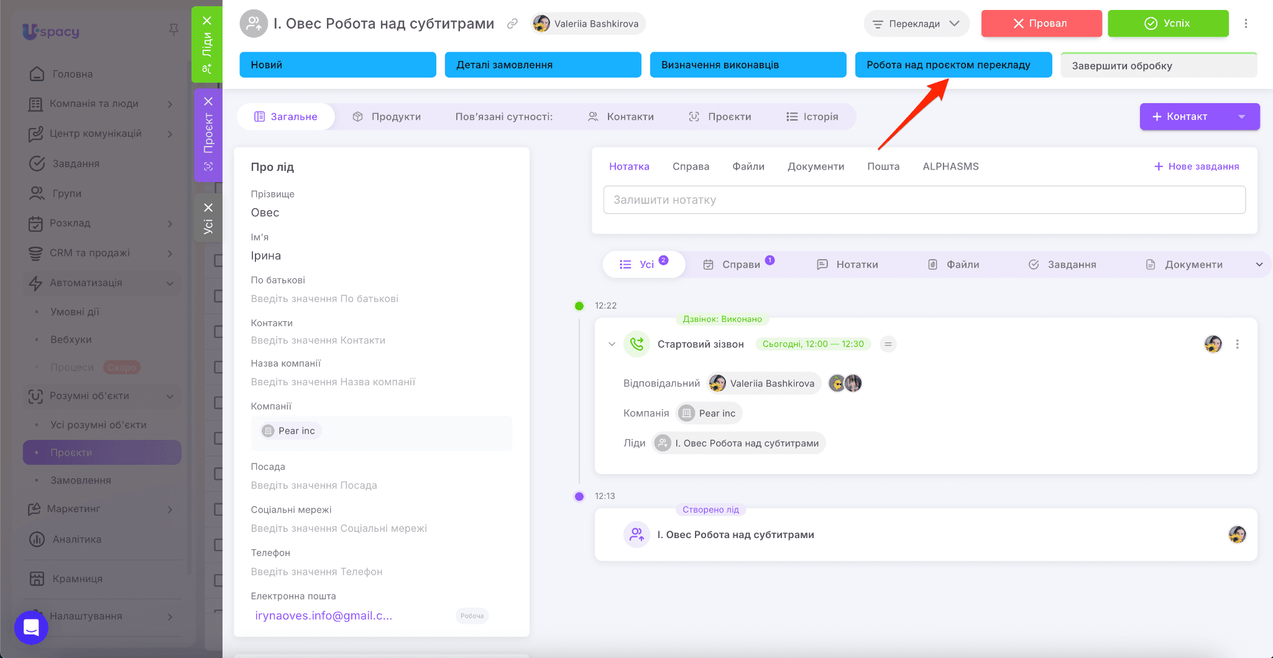The height and width of the screenshot is (658, 1273).
Task: Filter activity feed by Справи
Action: (739, 265)
